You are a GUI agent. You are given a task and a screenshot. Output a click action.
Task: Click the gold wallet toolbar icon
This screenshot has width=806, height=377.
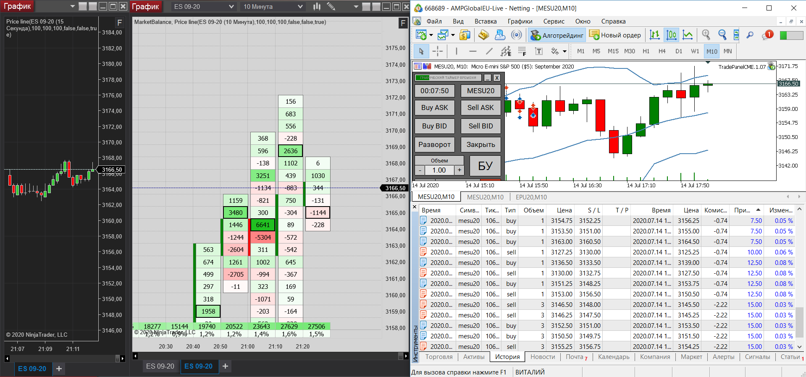(x=484, y=35)
